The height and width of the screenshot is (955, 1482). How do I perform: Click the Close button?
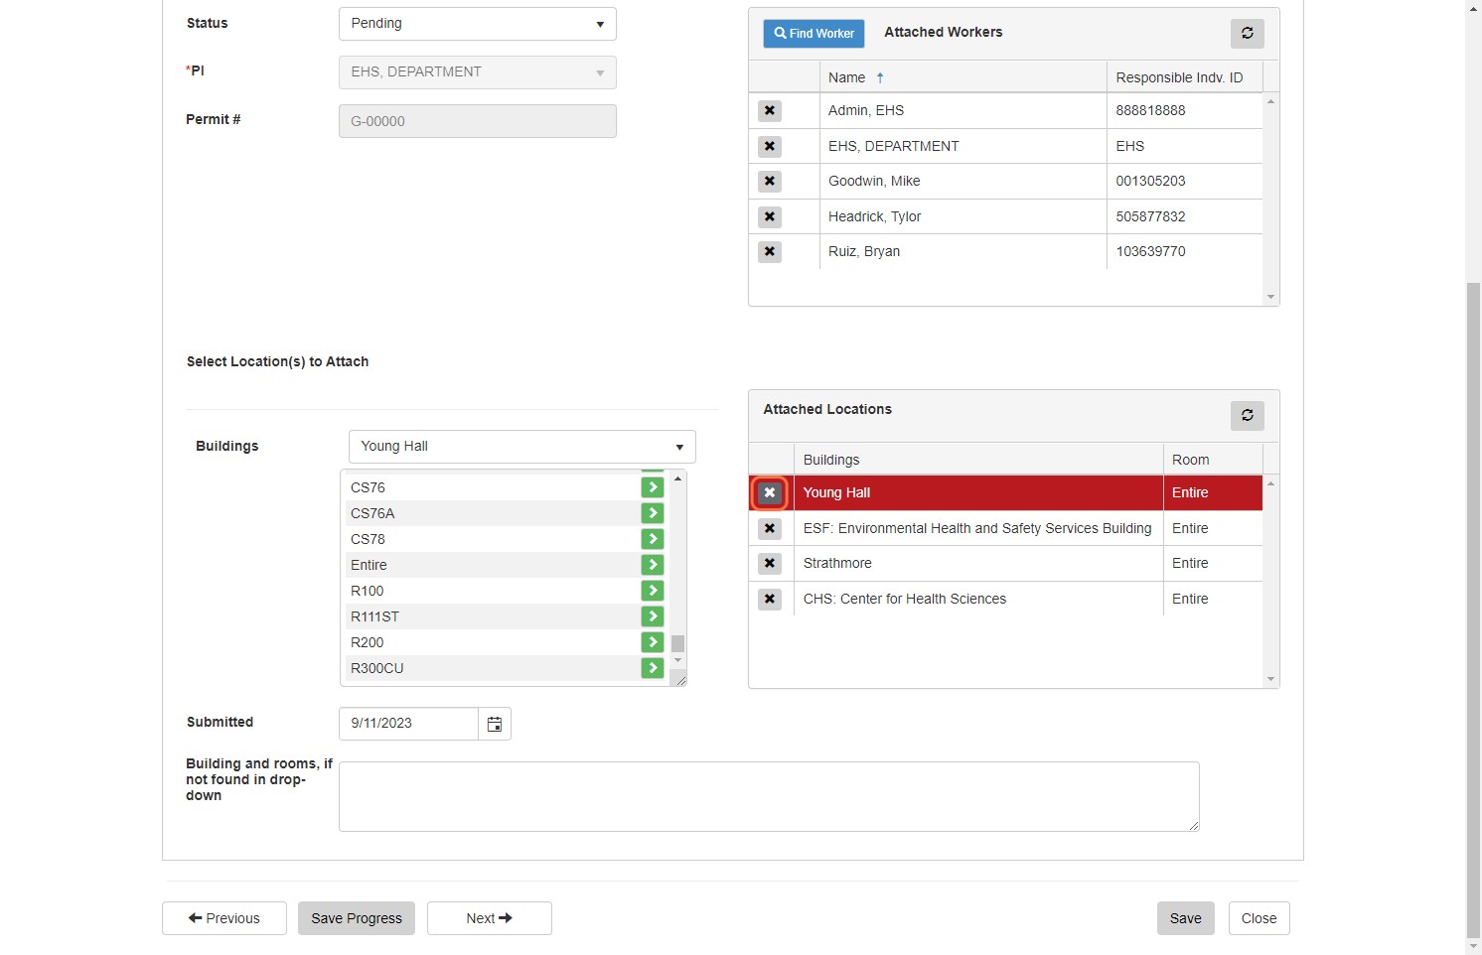[1259, 918]
